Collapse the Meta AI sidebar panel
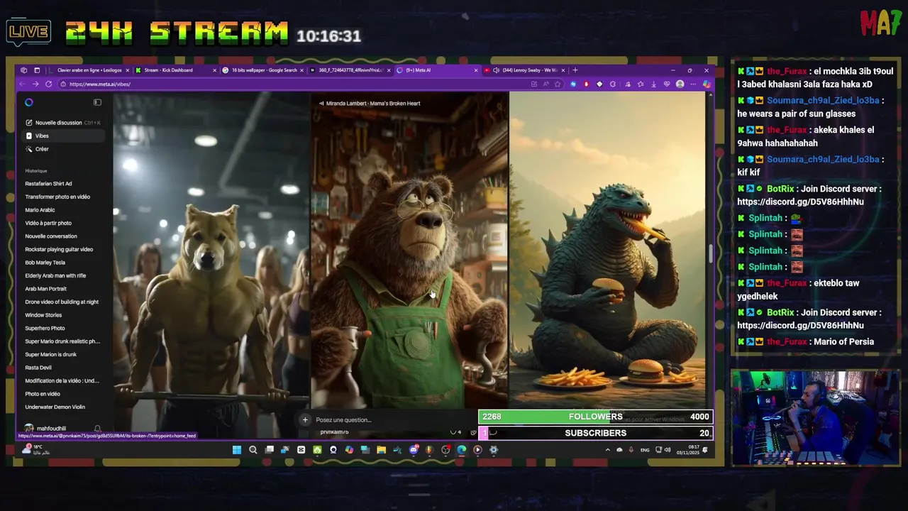Image resolution: width=908 pixels, height=511 pixels. [x=97, y=102]
